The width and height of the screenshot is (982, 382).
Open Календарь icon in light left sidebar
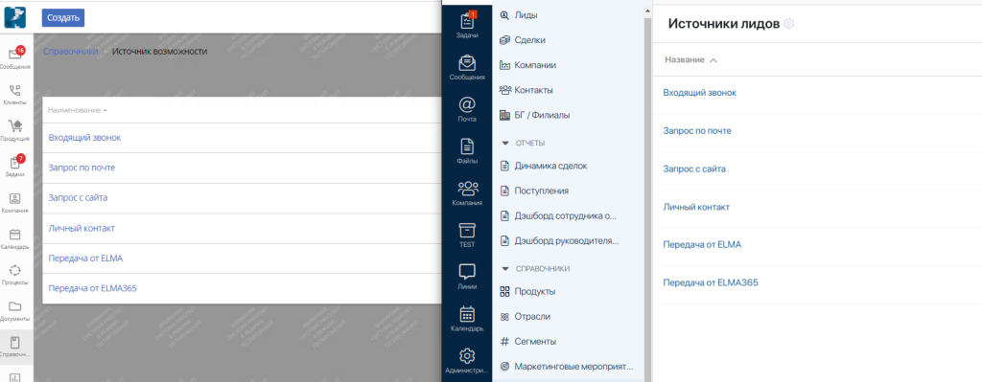pos(15,238)
